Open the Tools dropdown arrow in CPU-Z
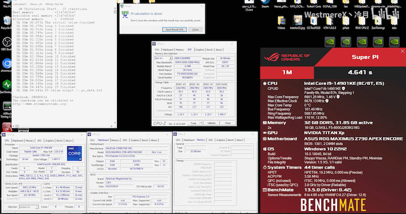This screenshot has height=214, width=406. pos(201,123)
